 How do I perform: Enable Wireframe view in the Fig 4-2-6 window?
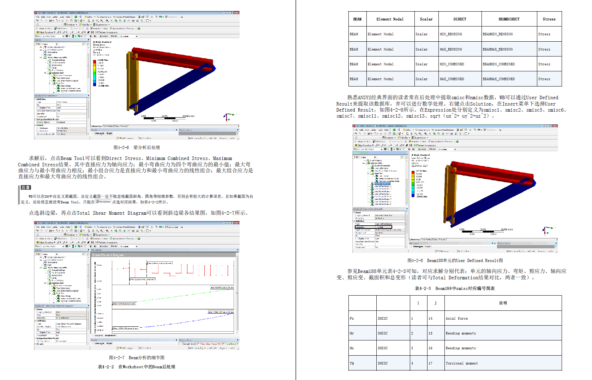click(x=61, y=28)
